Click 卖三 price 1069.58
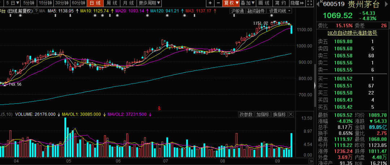 tap(343, 56)
